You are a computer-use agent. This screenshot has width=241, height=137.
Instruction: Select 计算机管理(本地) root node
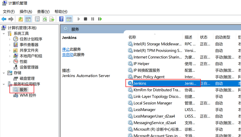click(22, 28)
